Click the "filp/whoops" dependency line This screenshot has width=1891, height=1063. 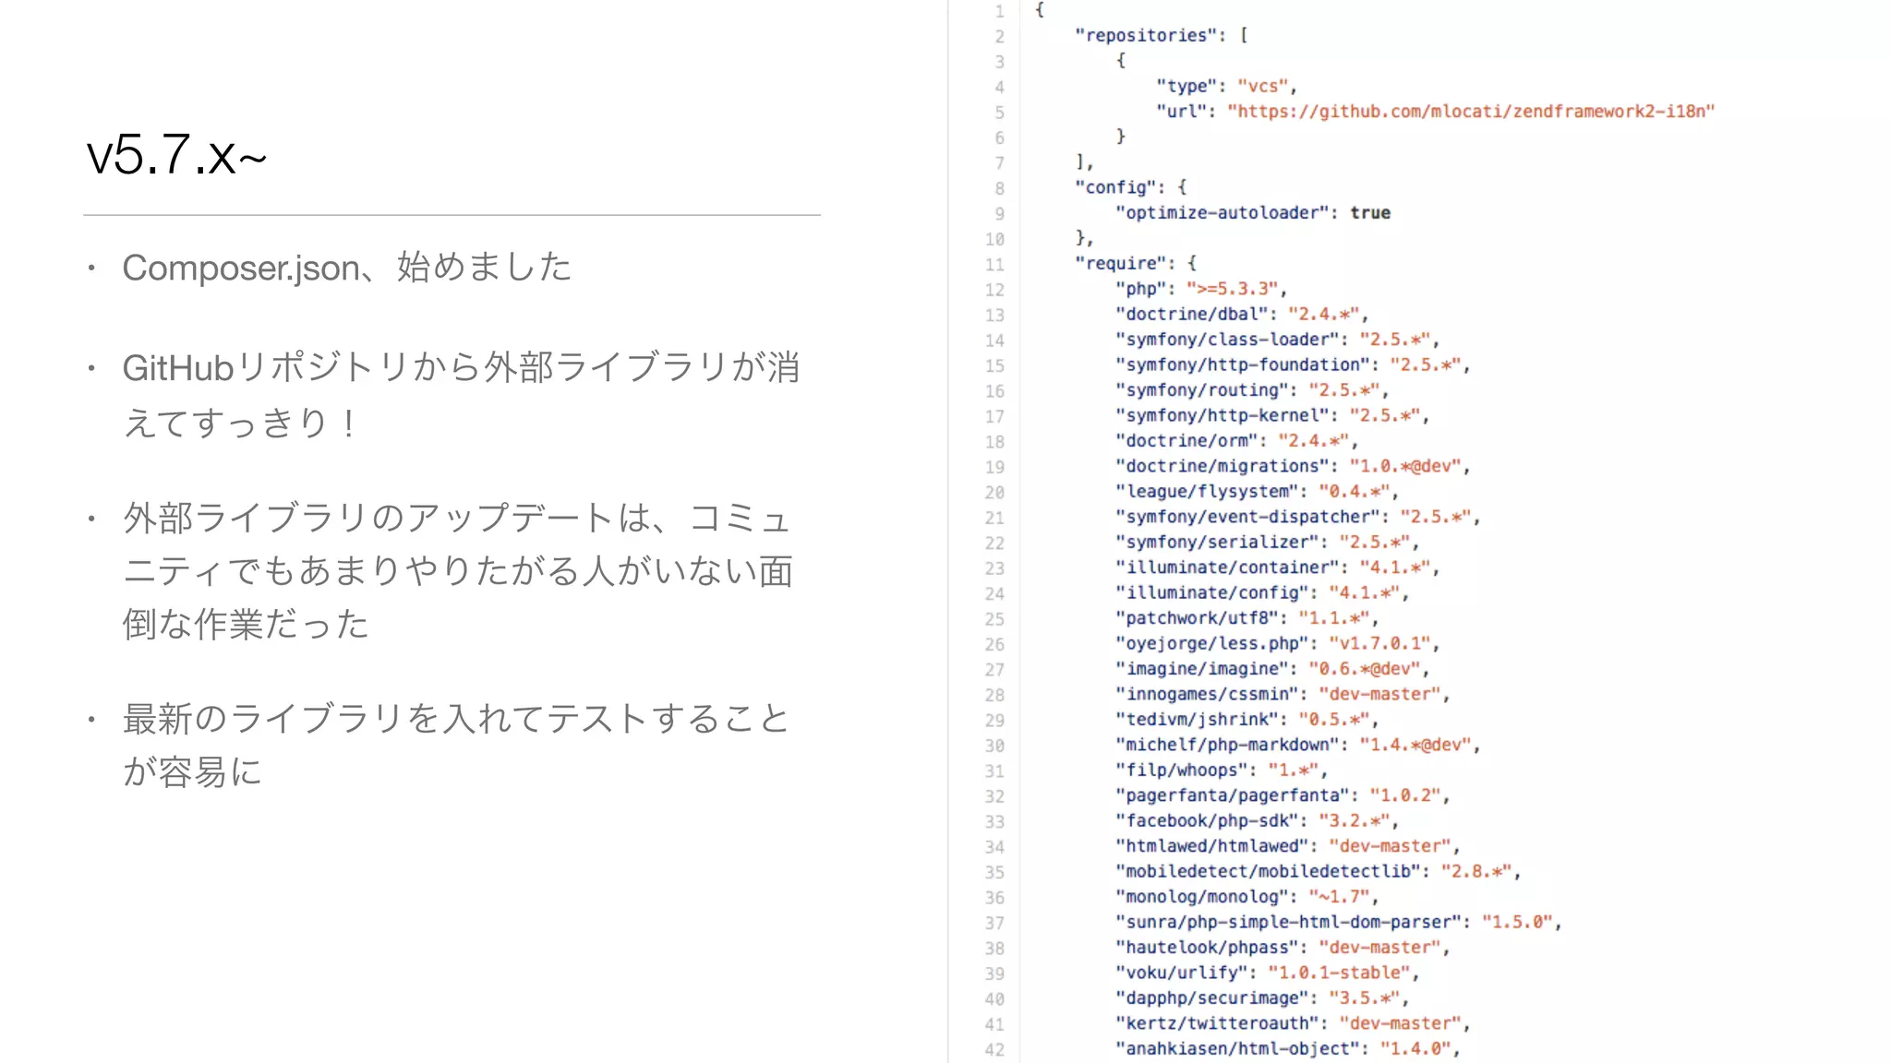(x=1221, y=770)
